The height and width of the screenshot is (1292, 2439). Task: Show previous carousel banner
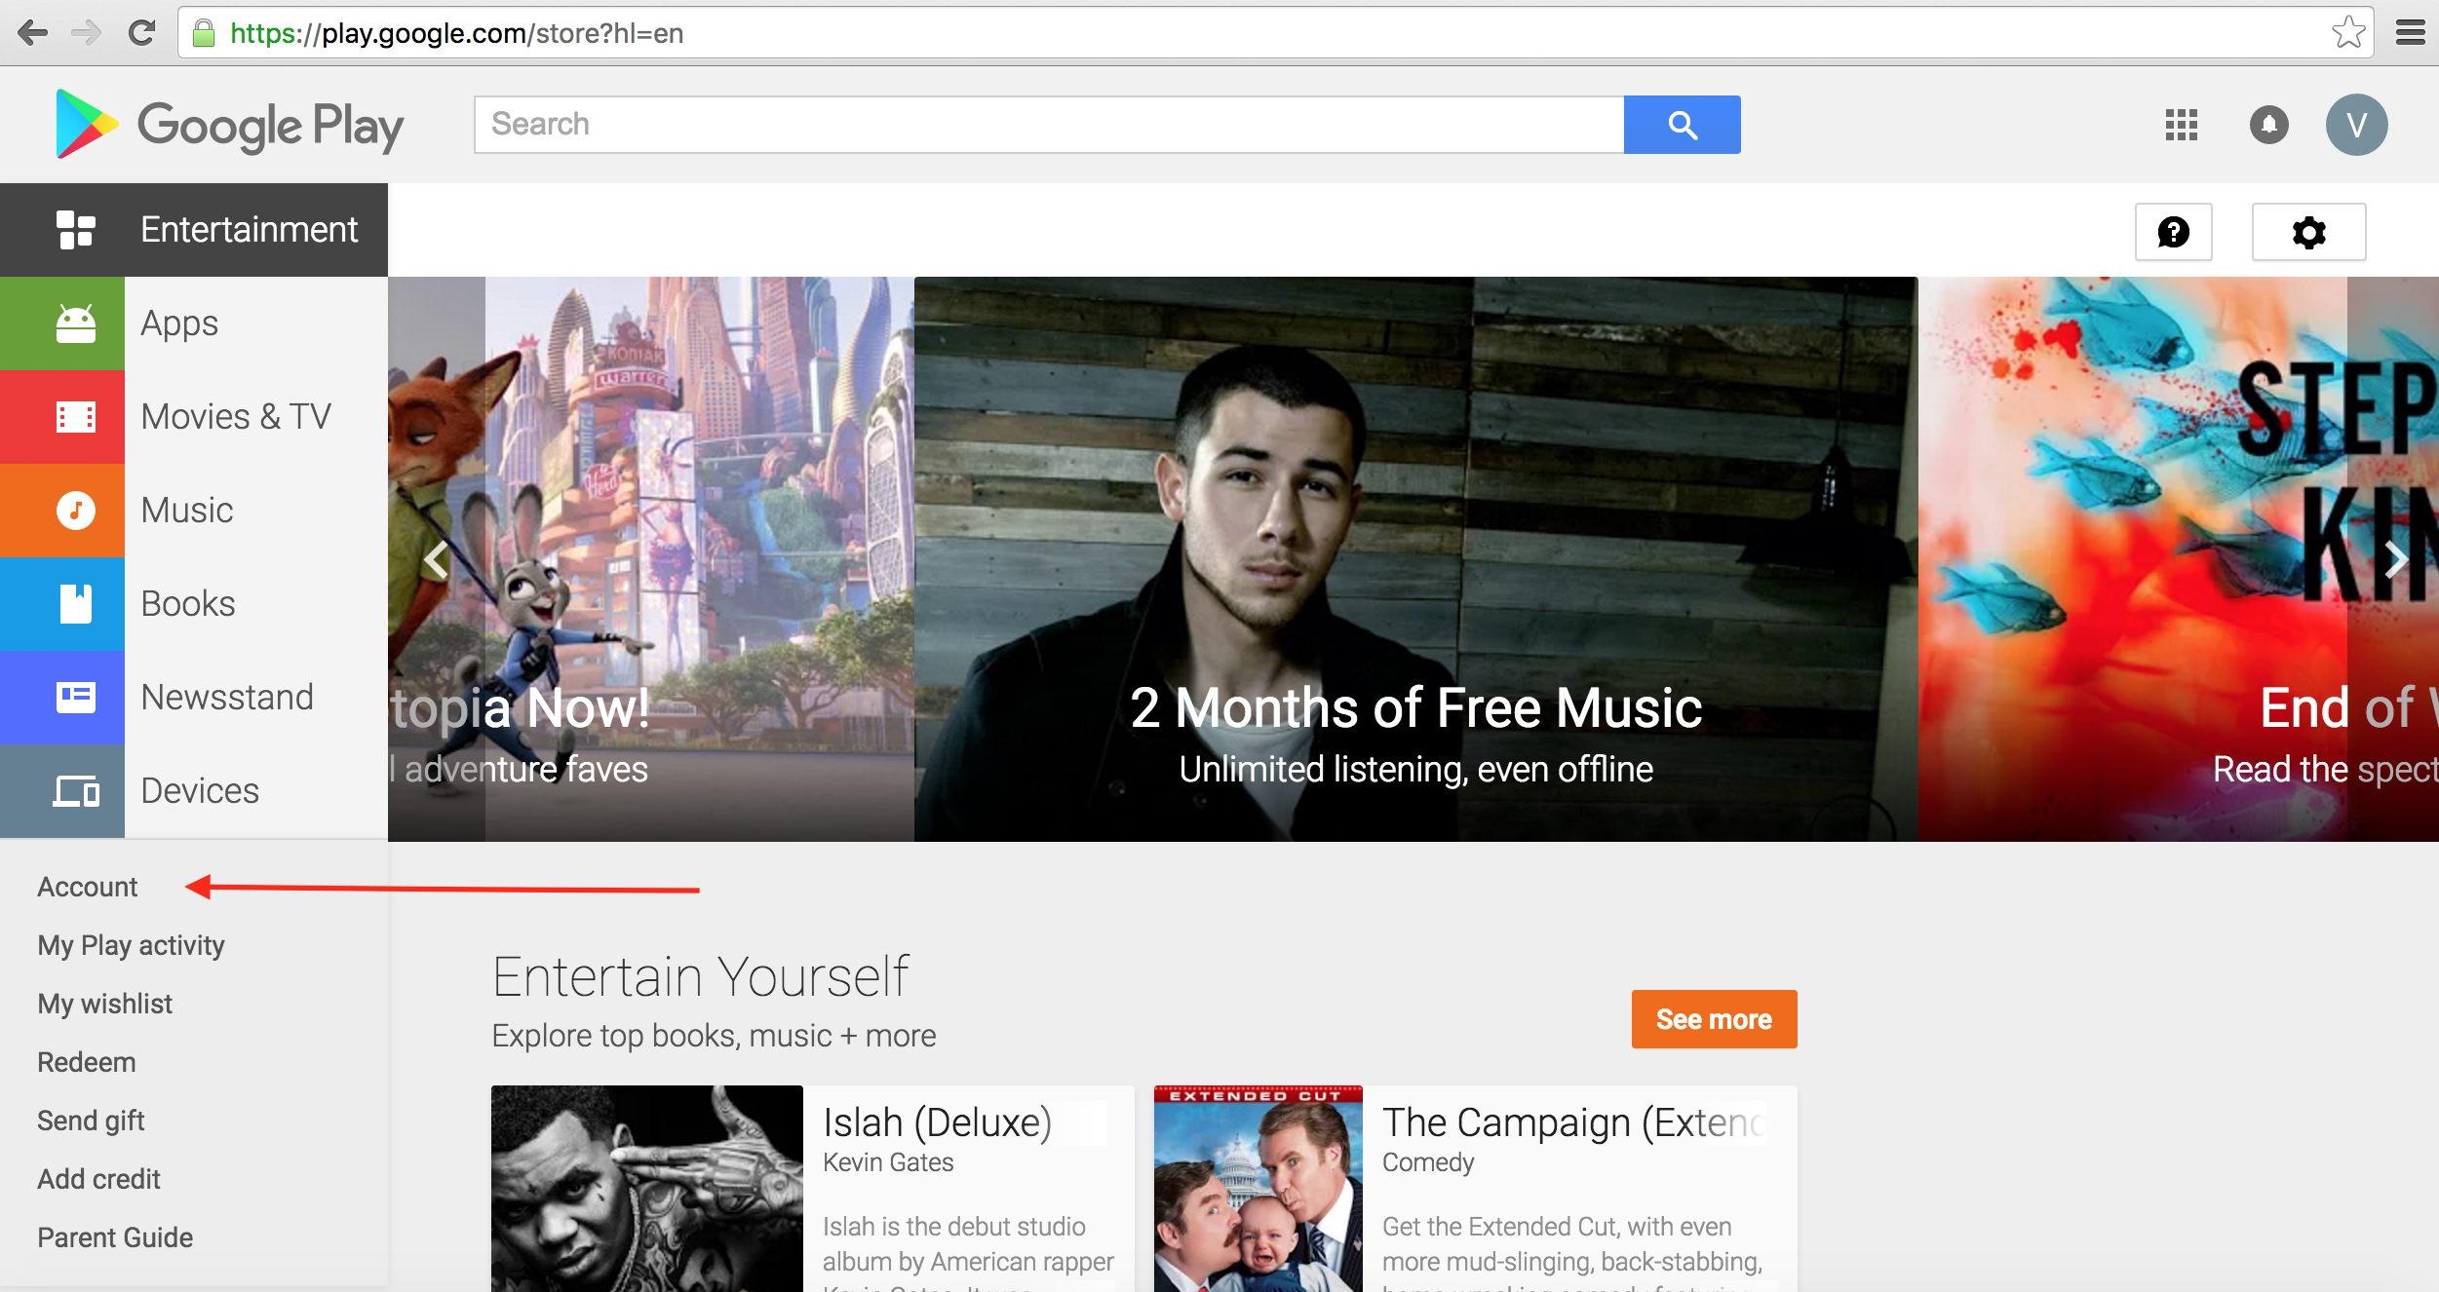[x=437, y=559]
